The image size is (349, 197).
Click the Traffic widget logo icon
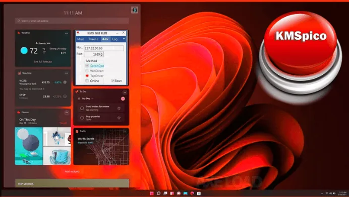coord(77,131)
